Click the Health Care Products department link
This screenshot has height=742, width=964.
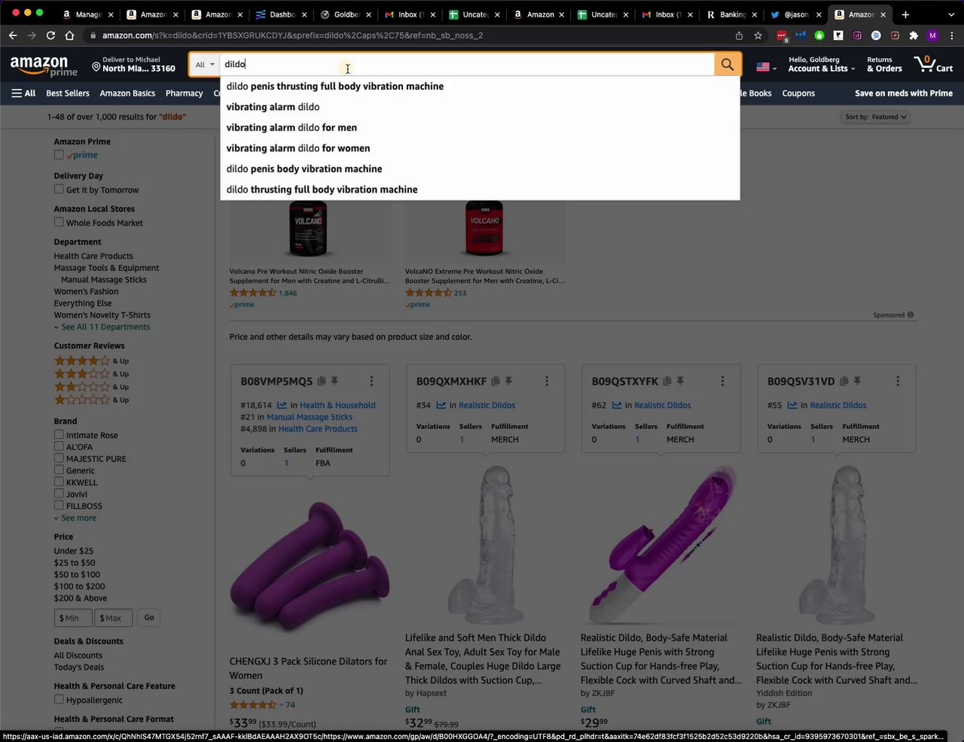click(93, 256)
